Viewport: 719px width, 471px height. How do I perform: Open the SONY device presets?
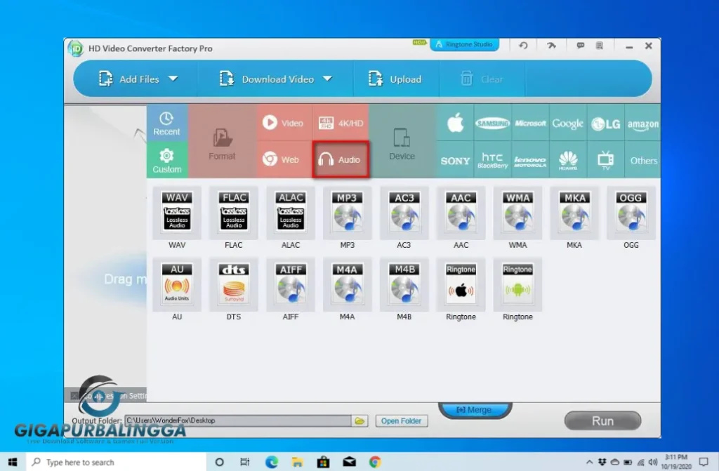pyautogui.click(x=454, y=160)
